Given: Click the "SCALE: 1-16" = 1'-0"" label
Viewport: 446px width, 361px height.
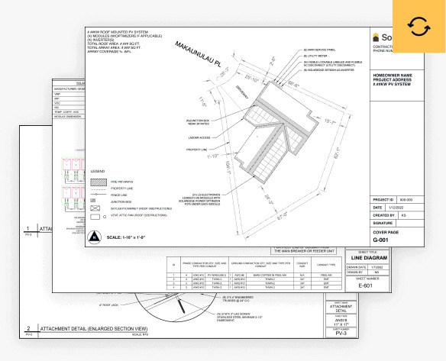Looking at the screenshot, I should click(126, 237).
